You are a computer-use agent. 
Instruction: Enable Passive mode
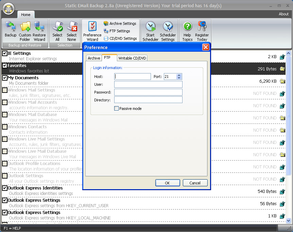[x=116, y=108]
